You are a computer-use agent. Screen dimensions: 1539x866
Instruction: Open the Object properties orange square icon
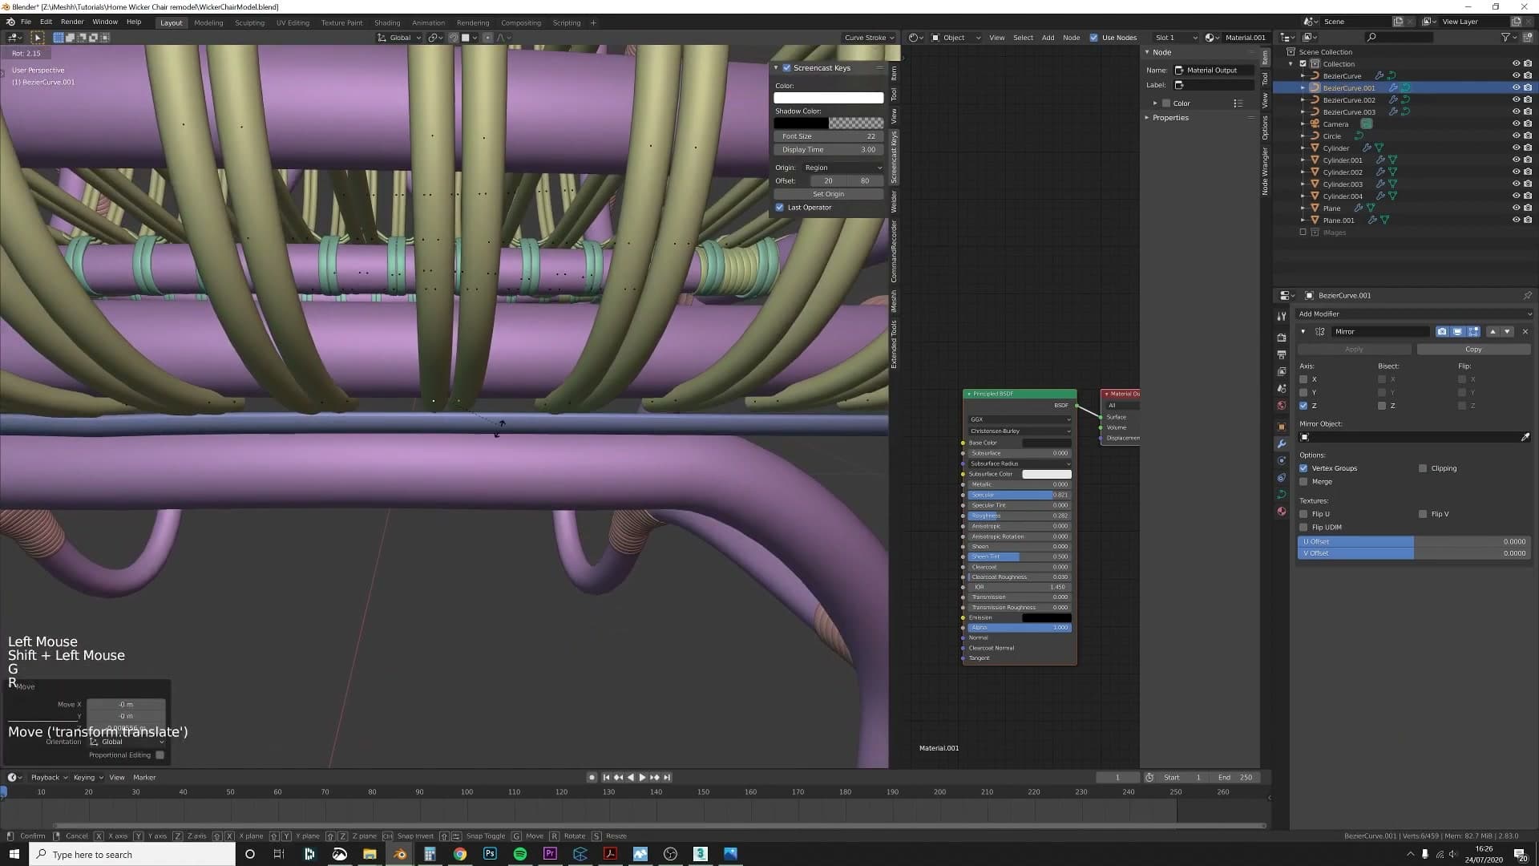(1282, 427)
